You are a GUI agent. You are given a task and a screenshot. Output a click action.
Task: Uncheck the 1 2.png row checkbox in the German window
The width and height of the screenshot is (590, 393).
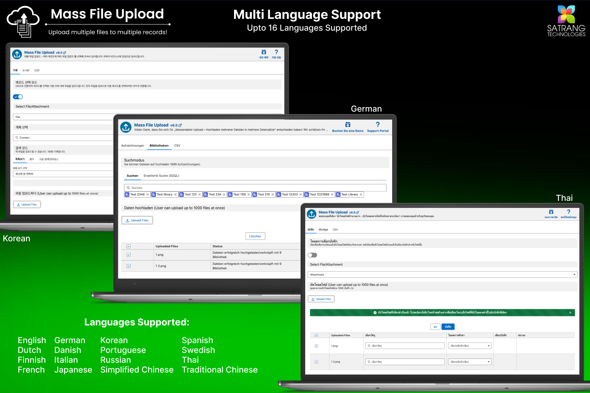point(129,266)
